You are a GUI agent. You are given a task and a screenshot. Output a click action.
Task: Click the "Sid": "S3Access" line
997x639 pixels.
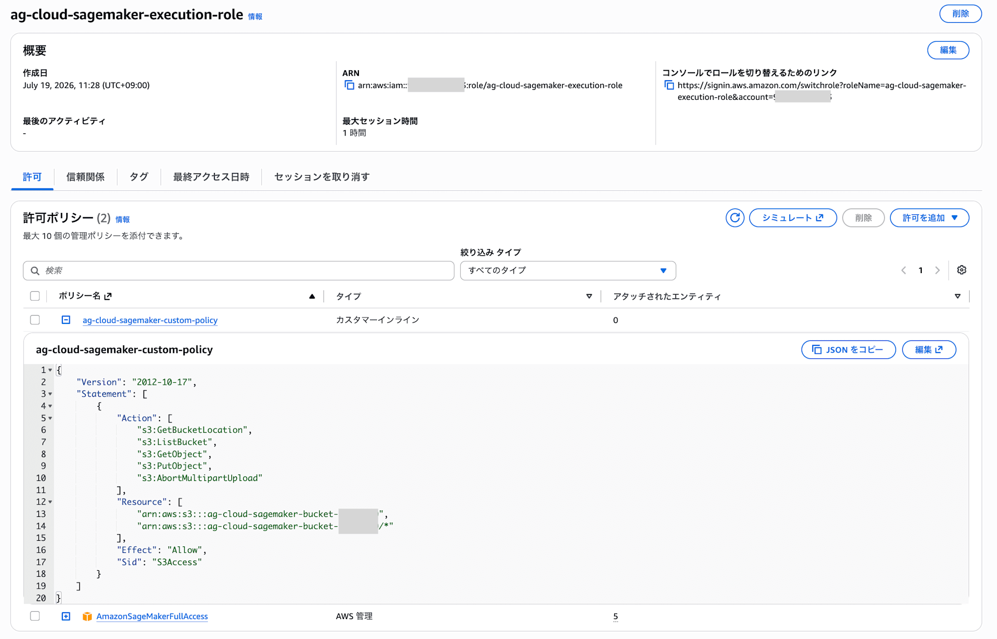[x=160, y=562]
